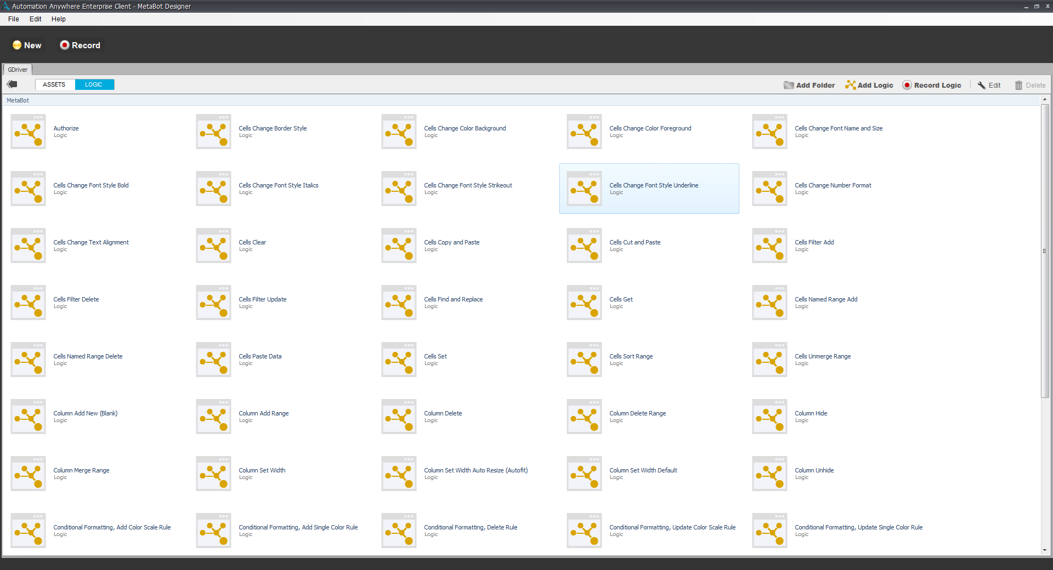Screen dimensions: 1053x570
Task: Select the Cells Change Number Format icon
Action: [769, 189]
